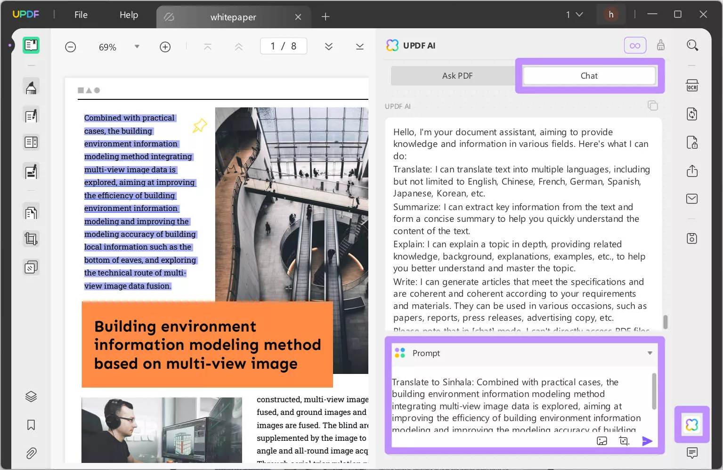Screen dimensions: 723x470
Task: Click the man at computer photo
Action: [x=162, y=430]
